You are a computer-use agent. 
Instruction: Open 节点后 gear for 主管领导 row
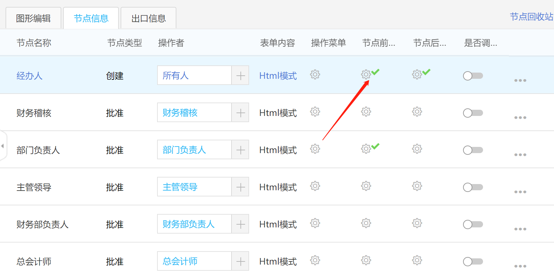[x=417, y=186]
